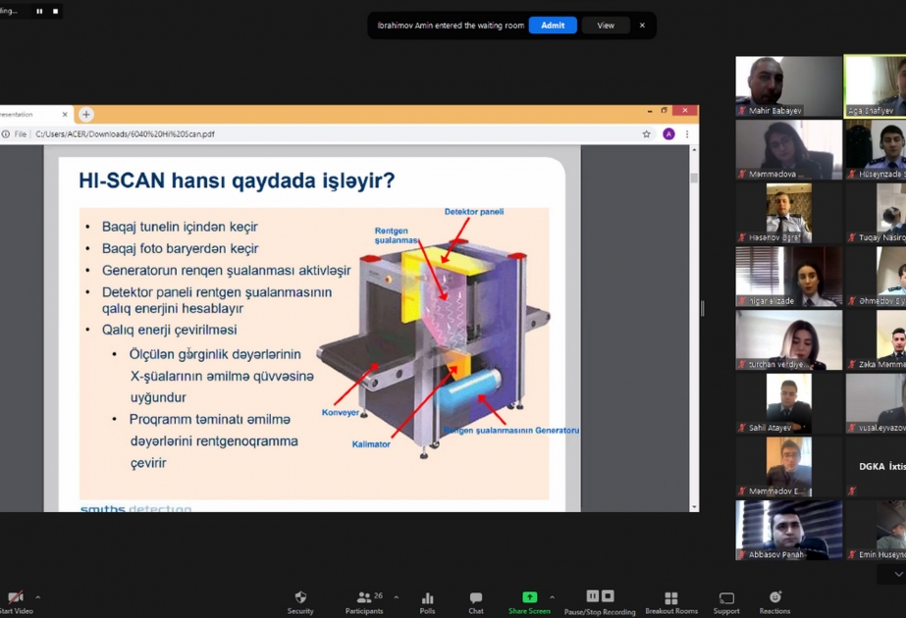
Task: Select Həsənov Əşrəf video tile
Action: (789, 213)
